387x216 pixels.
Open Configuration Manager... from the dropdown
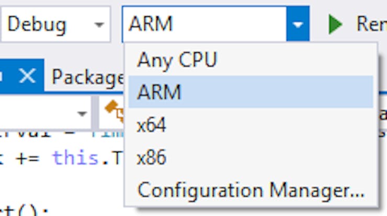251,190
